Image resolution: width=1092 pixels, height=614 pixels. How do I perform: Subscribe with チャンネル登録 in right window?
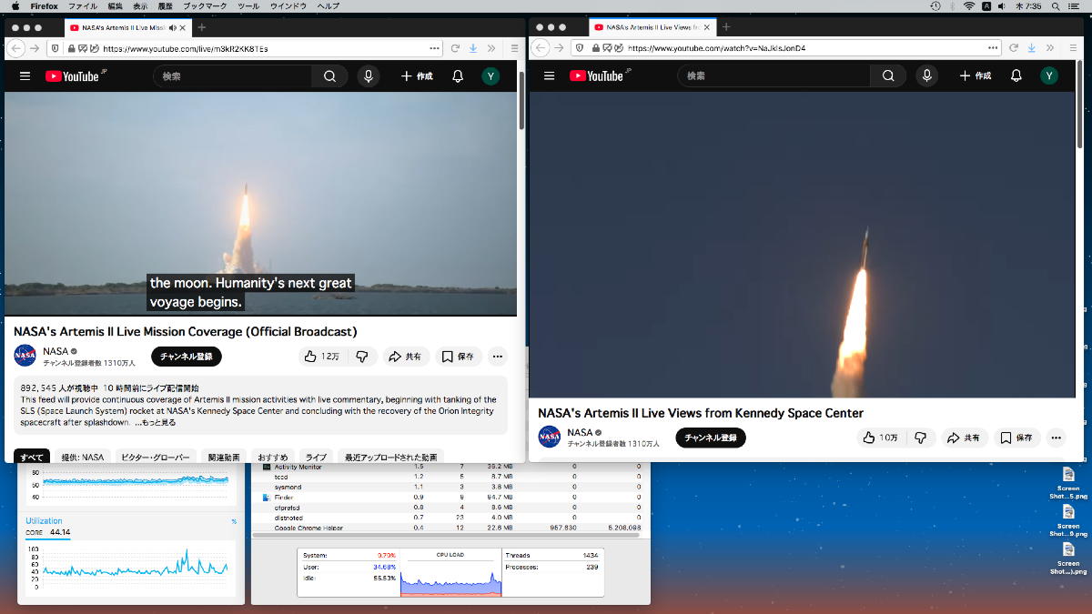click(710, 438)
